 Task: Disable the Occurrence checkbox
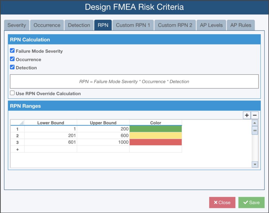pyautogui.click(x=12, y=59)
